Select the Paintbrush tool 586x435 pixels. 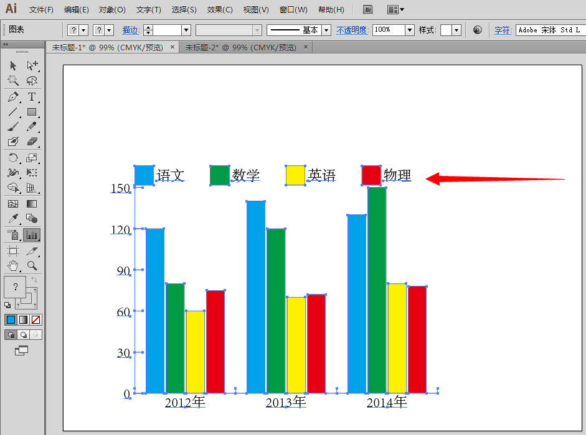point(13,127)
